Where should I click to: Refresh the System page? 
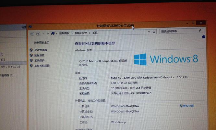coord(154,32)
